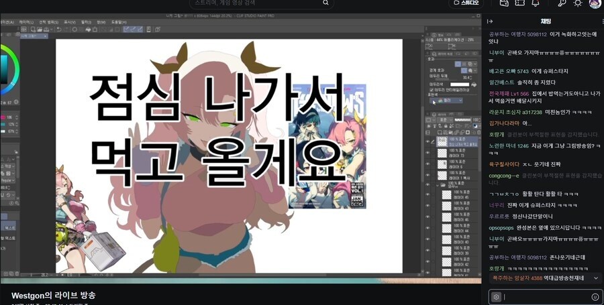The width and height of the screenshot is (604, 305).
Task: Click the white 테두리색 color swatch
Action: (460, 84)
